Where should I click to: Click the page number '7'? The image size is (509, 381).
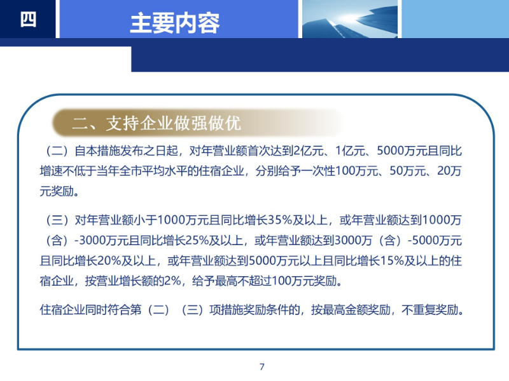click(x=262, y=367)
